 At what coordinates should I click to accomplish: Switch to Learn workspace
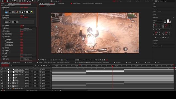coord(121,1)
